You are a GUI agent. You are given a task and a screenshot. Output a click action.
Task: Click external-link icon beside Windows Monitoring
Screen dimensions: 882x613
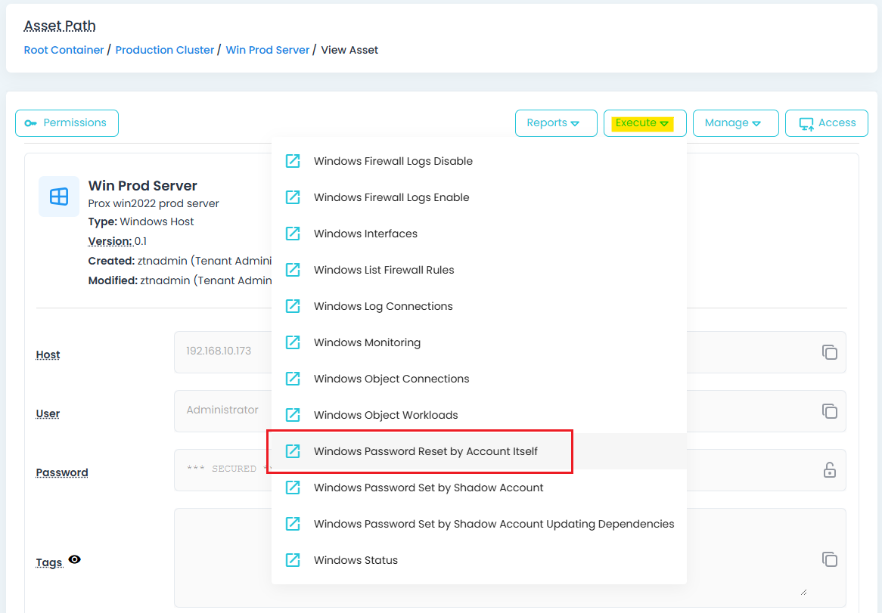(x=293, y=342)
